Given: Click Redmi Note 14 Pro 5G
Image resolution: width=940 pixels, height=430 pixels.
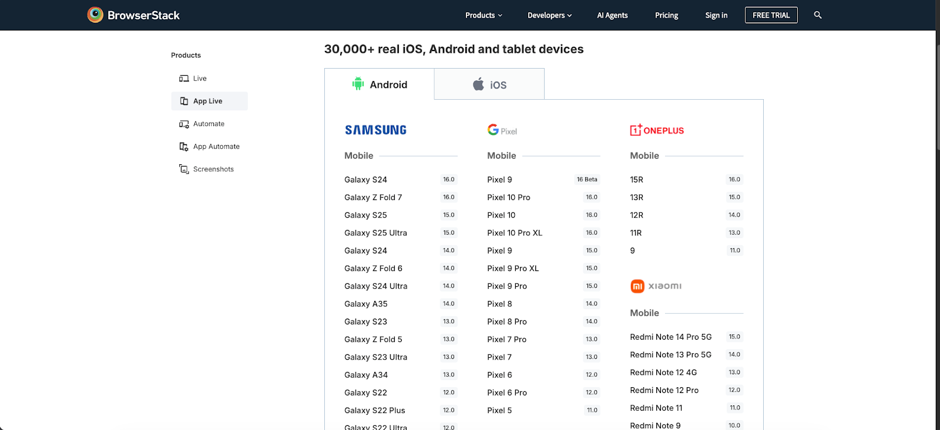Looking at the screenshot, I should tap(671, 337).
